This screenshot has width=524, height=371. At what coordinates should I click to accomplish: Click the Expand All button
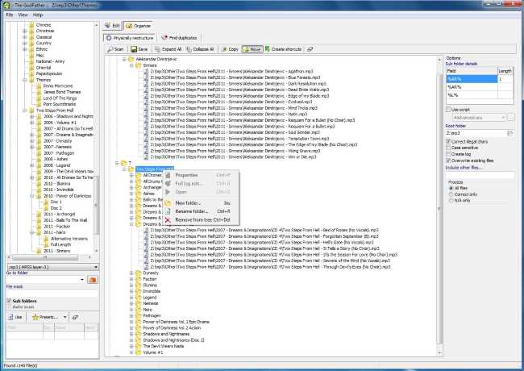[168, 49]
